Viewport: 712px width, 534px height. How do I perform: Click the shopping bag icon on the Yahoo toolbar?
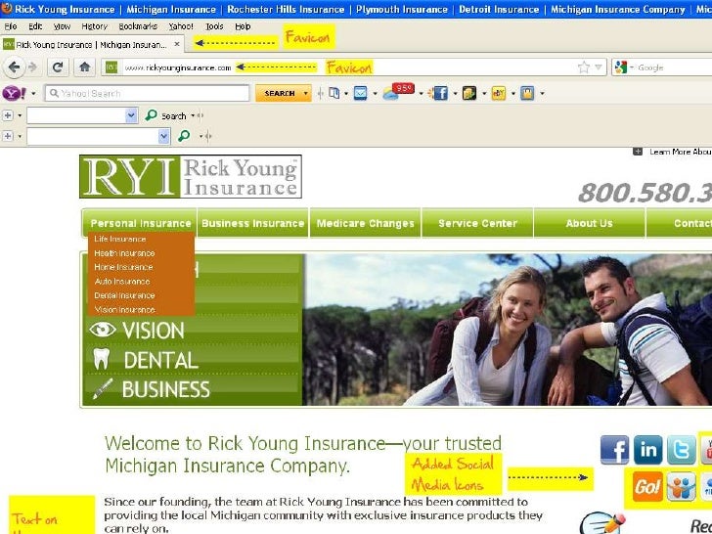pos(527,94)
